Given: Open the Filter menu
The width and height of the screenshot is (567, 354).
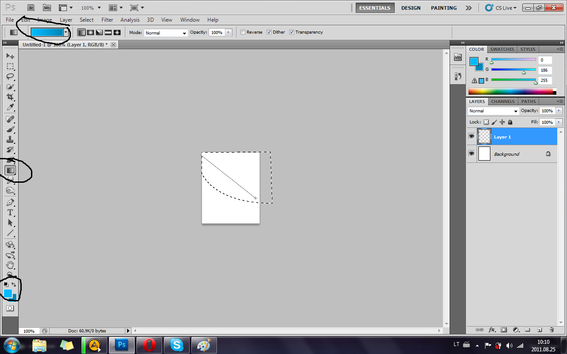Looking at the screenshot, I should point(107,20).
